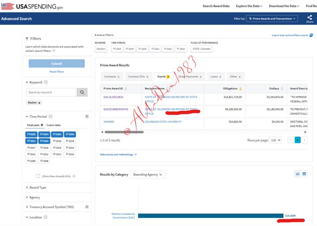Deselect the FY 2025 fiscal year

pos(32,134)
